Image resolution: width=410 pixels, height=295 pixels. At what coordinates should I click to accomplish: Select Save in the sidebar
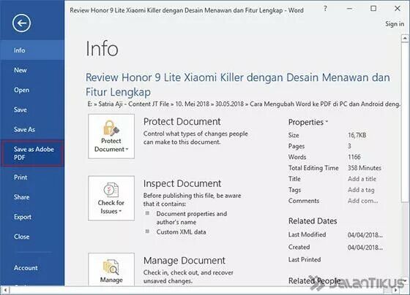click(x=32, y=110)
